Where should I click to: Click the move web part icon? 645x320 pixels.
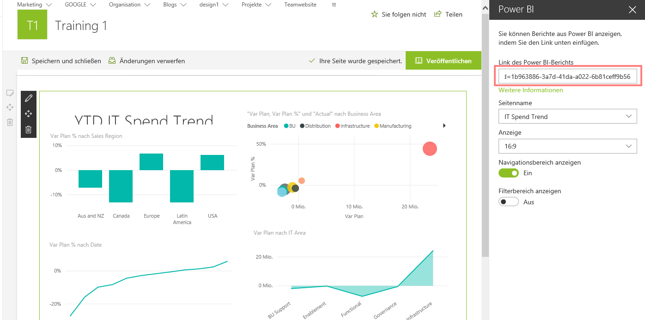[x=28, y=114]
